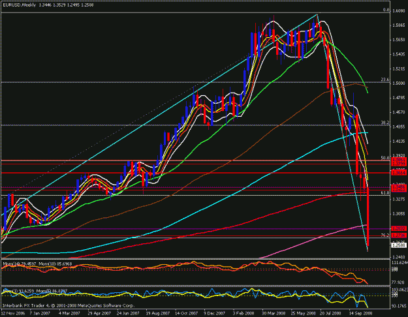Click the 25 May 2008 date label

click(303, 313)
